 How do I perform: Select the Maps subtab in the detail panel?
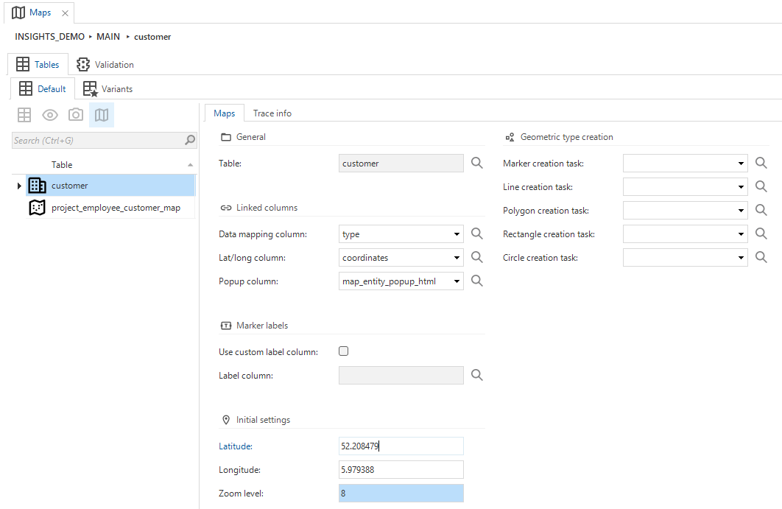[225, 113]
